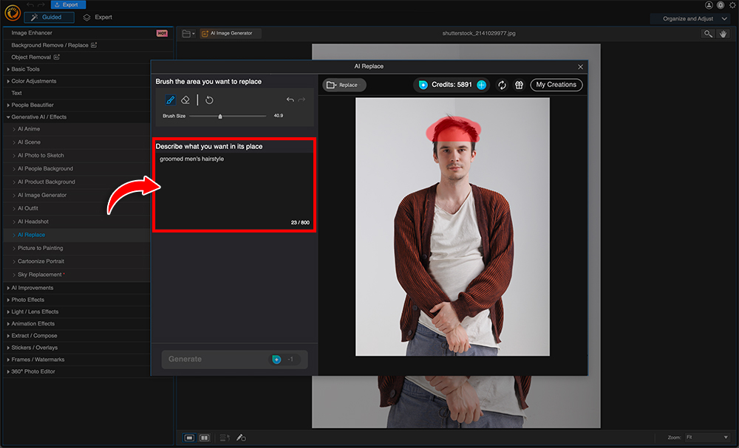The image size is (739, 448).
Task: Open AI Anime effect
Action: (77, 129)
